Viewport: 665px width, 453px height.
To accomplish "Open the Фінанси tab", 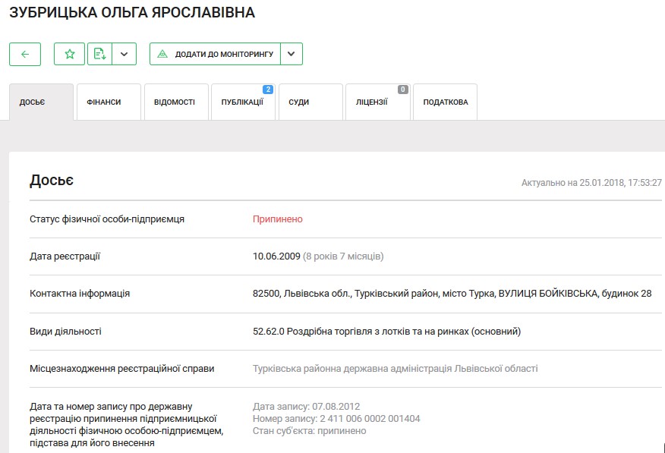I will 109,102.
